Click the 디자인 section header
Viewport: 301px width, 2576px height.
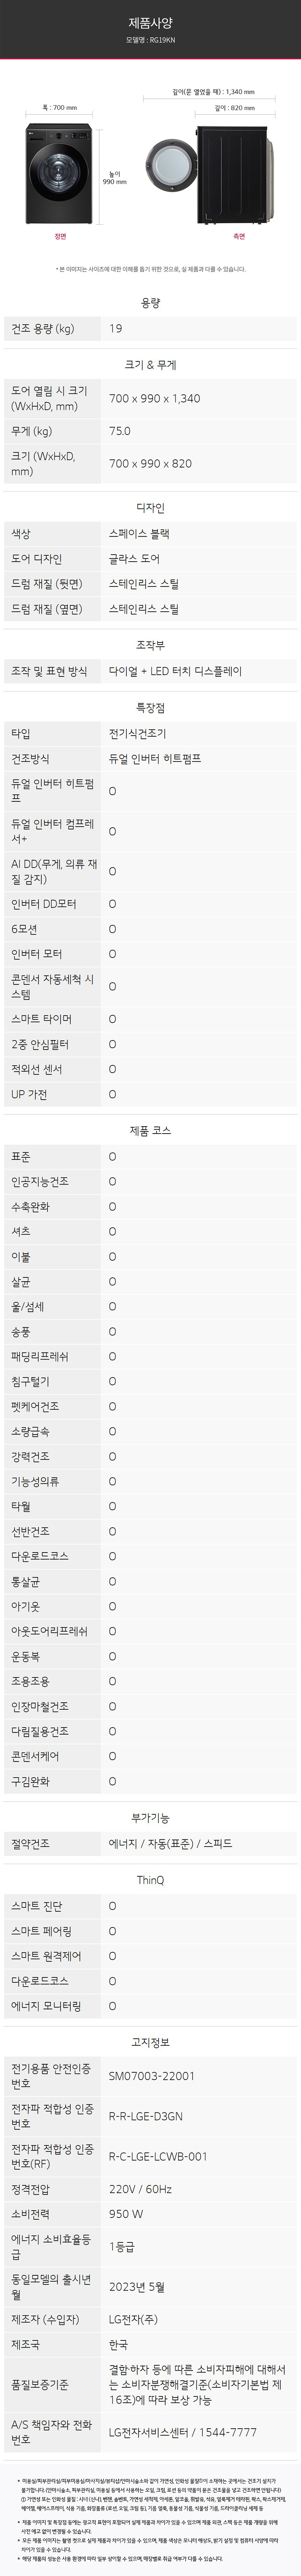tap(150, 508)
